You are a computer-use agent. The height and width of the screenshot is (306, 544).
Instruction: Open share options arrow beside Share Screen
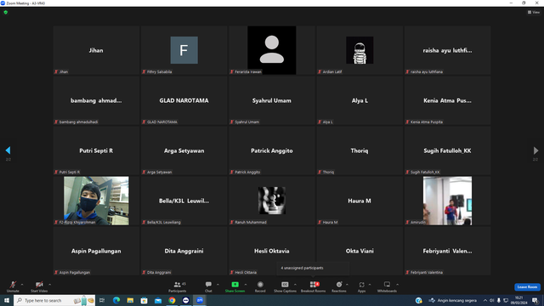pos(246,285)
